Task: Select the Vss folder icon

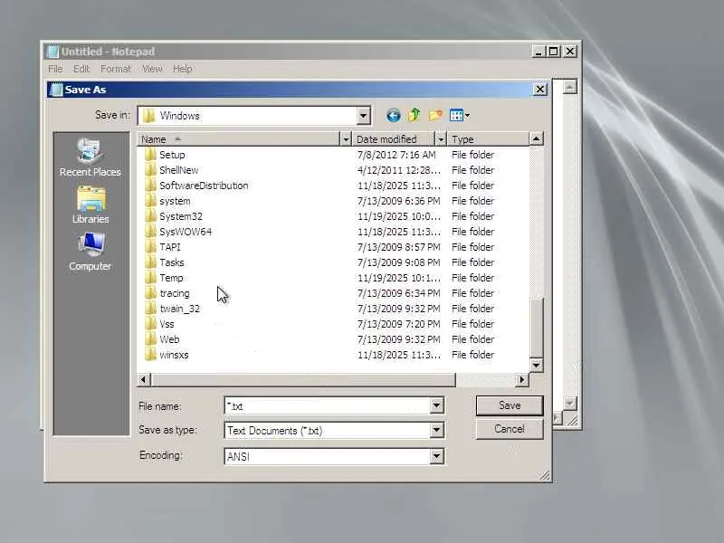Action: tap(150, 324)
